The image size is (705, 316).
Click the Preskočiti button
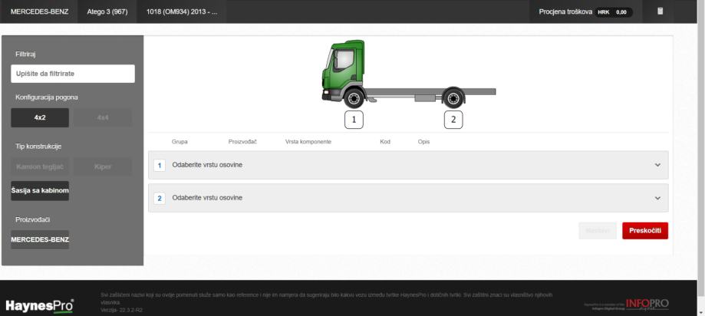pyautogui.click(x=645, y=231)
